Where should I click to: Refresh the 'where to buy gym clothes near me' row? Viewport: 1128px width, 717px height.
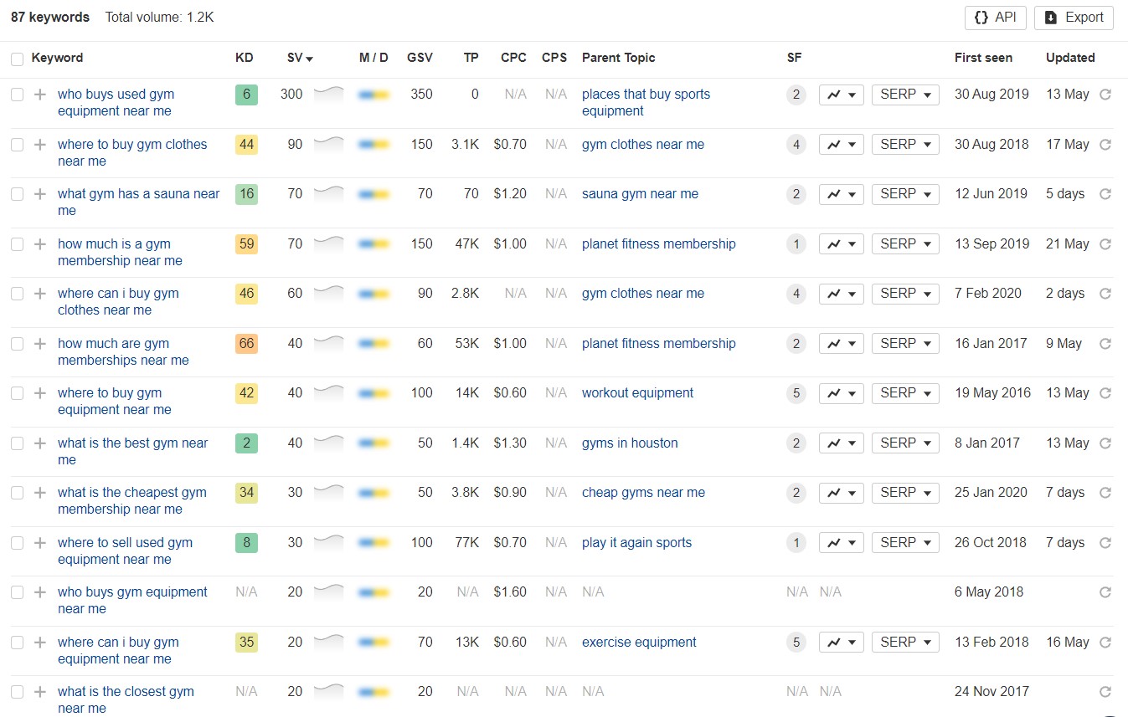pyautogui.click(x=1105, y=145)
